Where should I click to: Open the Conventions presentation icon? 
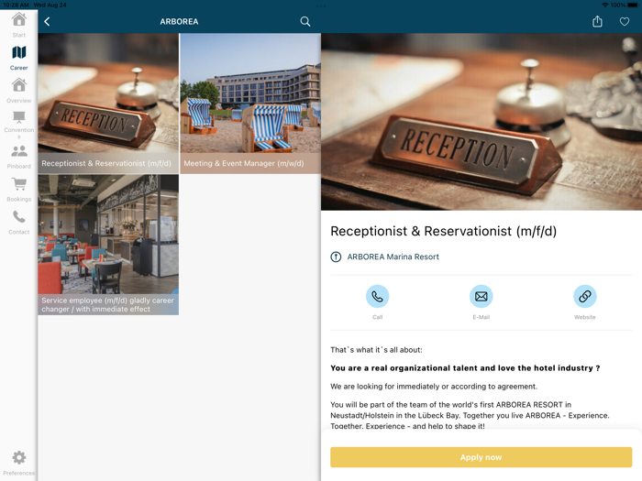[x=19, y=117]
